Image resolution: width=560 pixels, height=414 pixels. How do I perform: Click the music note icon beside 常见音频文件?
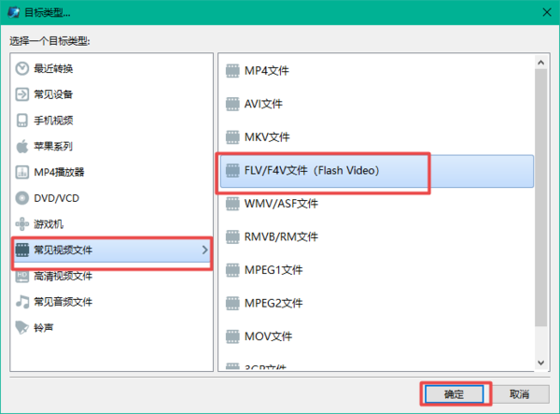pyautogui.click(x=22, y=302)
